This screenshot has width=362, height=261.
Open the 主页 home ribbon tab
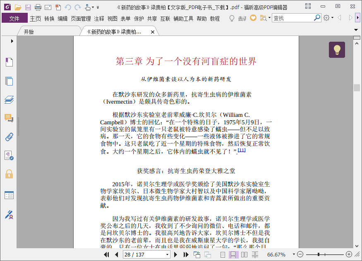point(36,19)
